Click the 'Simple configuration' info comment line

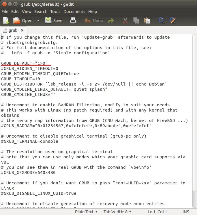[x=55, y=53]
